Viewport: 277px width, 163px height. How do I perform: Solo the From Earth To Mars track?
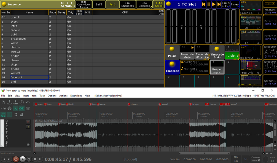point(28,126)
